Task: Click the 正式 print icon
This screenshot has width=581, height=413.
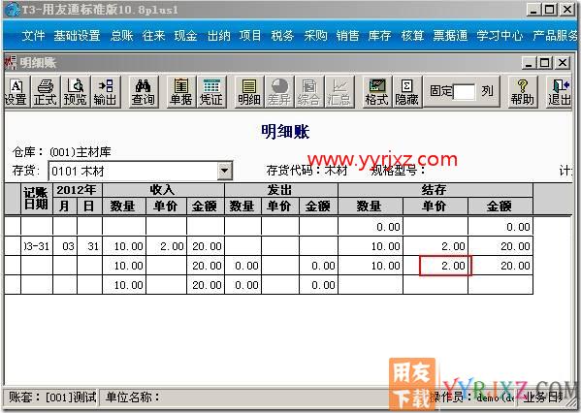Action: [x=46, y=92]
